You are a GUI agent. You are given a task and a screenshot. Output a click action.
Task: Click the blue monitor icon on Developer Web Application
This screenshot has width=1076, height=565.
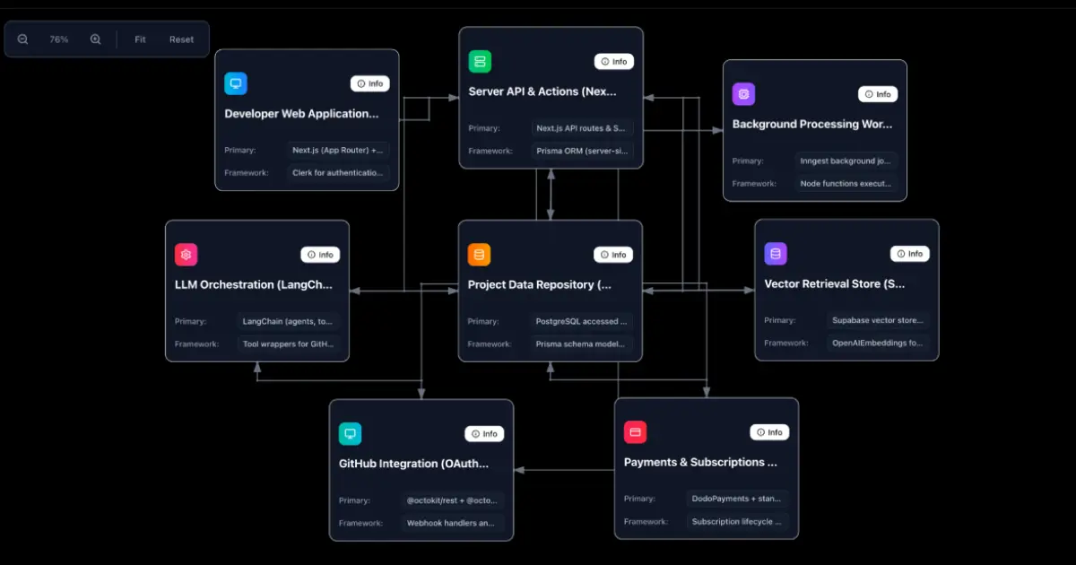[x=236, y=83]
